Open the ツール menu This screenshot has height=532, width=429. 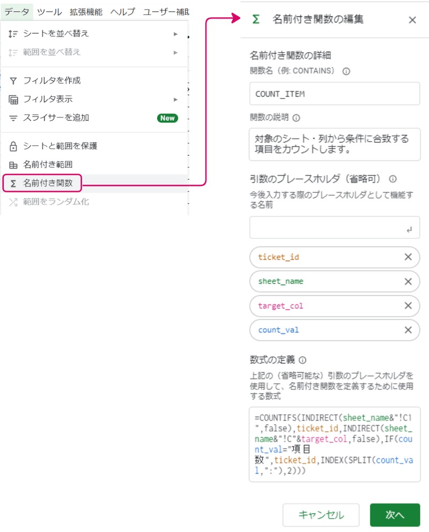tap(49, 12)
